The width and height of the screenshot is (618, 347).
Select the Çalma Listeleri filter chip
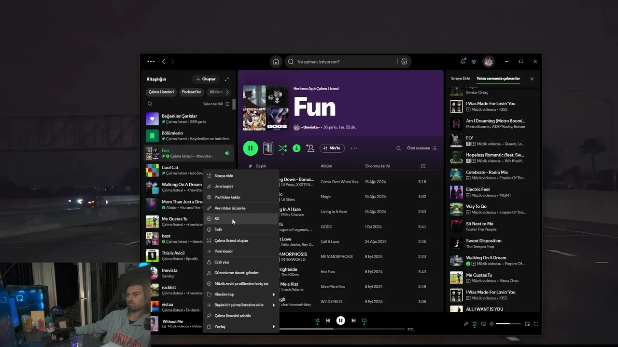(161, 92)
